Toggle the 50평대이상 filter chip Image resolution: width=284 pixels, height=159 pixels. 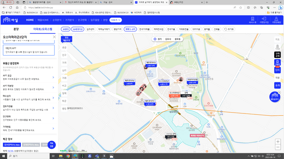[x=78, y=29]
